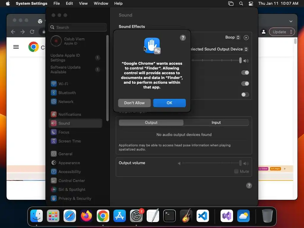Select Accessibility in the sidebar
This screenshot has height=228, width=304.
tap(76, 172)
